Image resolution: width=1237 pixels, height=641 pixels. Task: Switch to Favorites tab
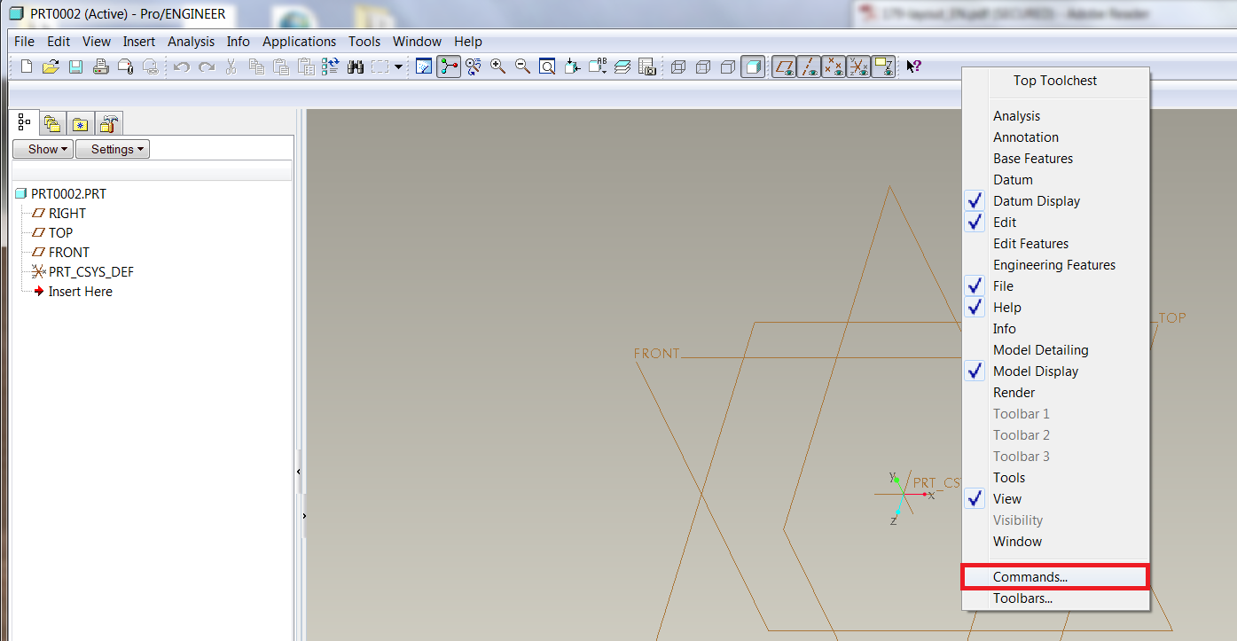click(81, 124)
